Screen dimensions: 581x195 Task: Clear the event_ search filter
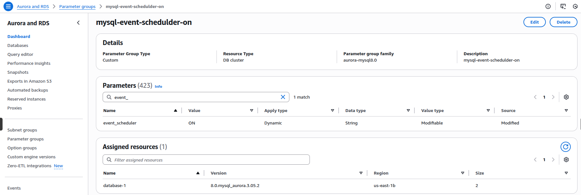[x=283, y=97]
